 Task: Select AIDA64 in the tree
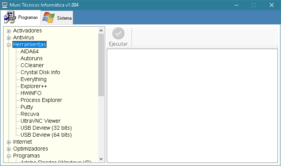click(x=29, y=51)
